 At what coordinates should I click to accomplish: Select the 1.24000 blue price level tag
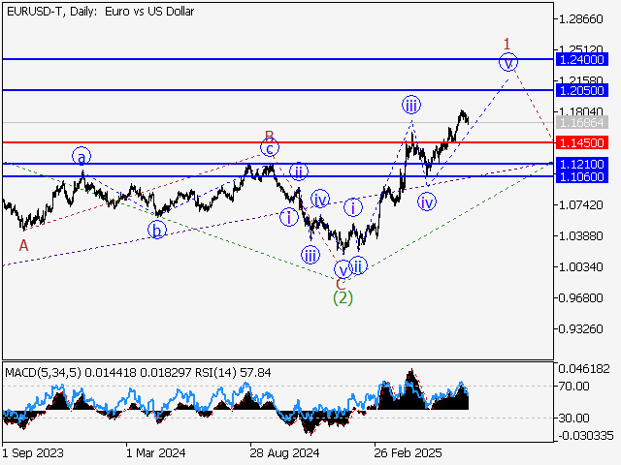[x=583, y=59]
